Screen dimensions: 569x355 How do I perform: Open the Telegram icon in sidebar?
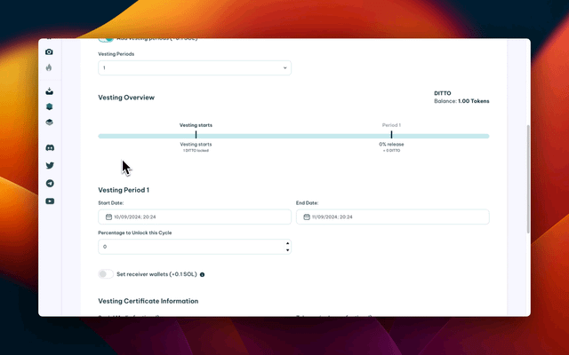[x=50, y=183]
